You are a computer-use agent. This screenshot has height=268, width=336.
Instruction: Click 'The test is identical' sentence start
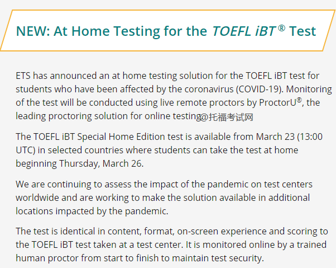(55, 232)
